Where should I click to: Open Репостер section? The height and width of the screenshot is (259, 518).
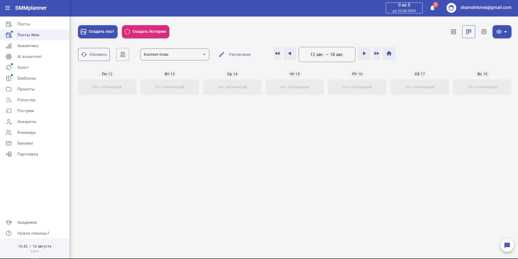35,100
